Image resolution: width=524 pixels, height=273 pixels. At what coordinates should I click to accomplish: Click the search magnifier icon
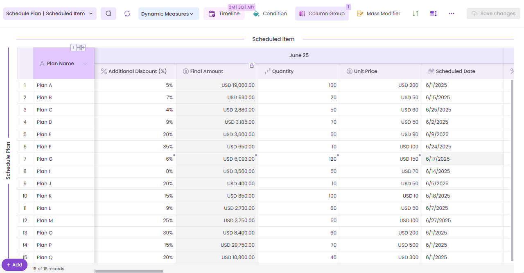108,14
